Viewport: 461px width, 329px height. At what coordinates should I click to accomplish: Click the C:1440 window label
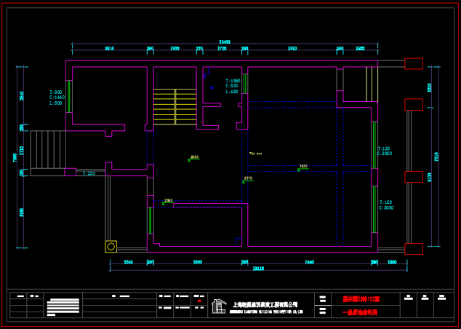57,98
